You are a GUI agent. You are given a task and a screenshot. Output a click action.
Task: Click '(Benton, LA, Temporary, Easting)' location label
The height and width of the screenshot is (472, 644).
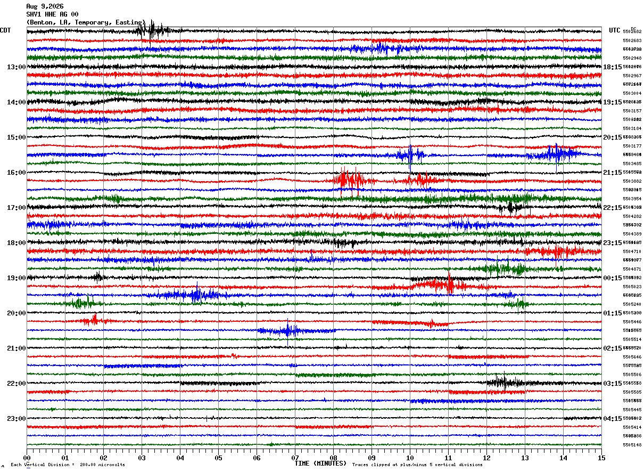pos(86,22)
